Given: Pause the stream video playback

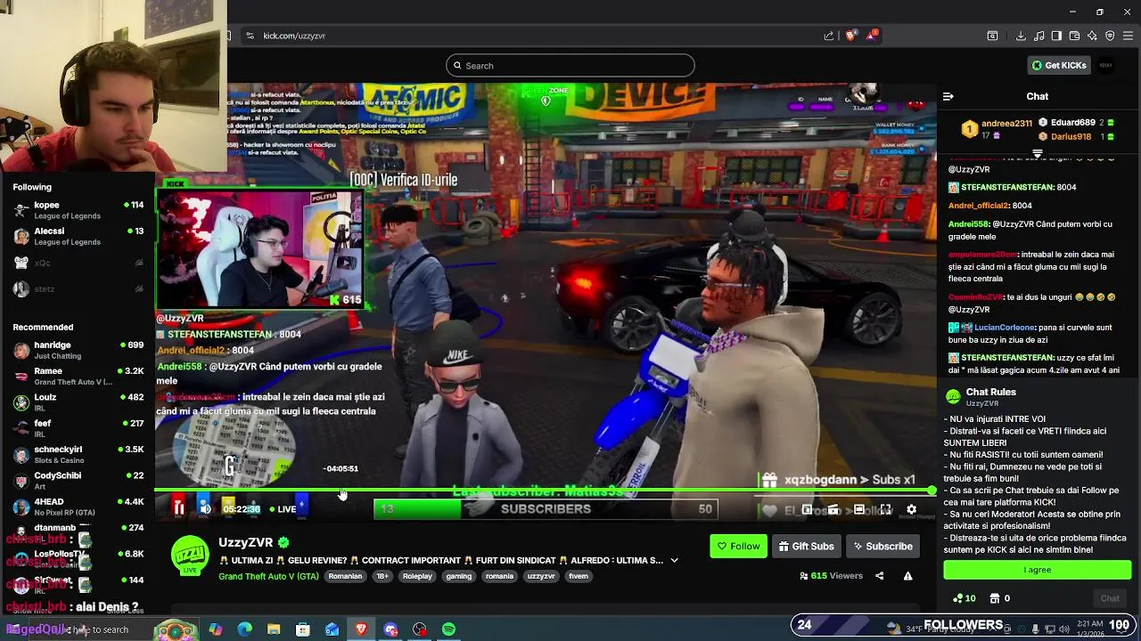Looking at the screenshot, I should point(179,508).
